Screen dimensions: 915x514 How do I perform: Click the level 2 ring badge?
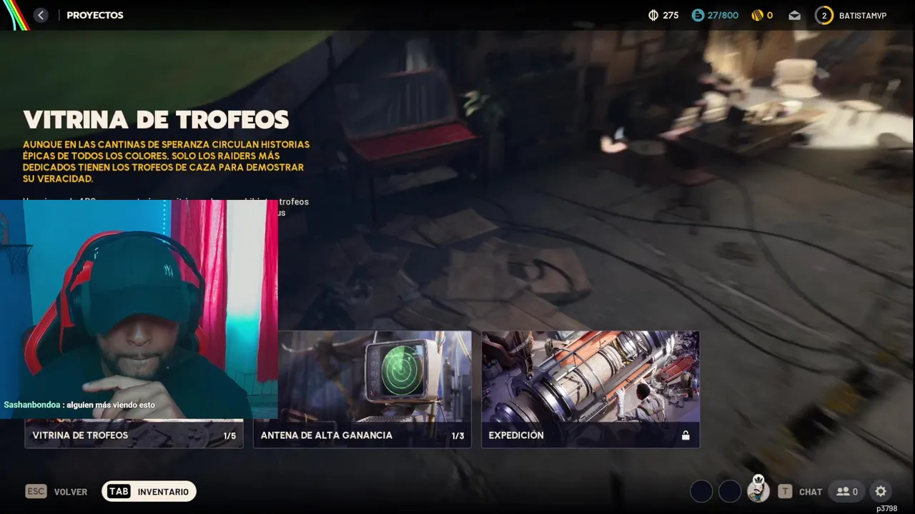[824, 15]
